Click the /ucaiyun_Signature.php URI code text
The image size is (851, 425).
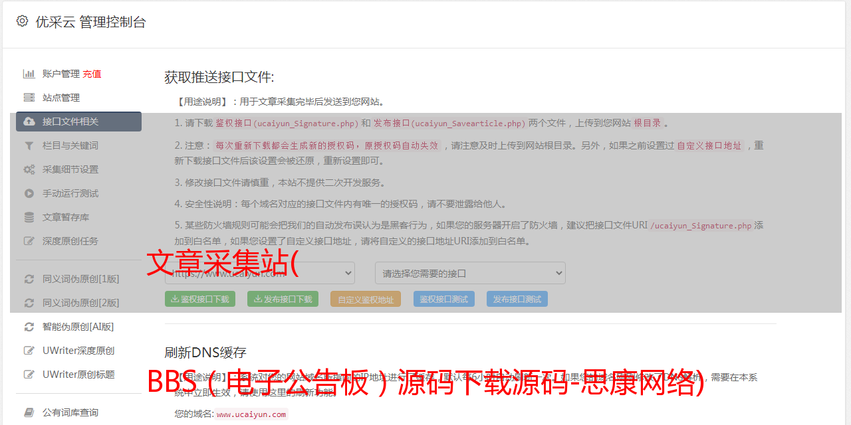(x=701, y=225)
